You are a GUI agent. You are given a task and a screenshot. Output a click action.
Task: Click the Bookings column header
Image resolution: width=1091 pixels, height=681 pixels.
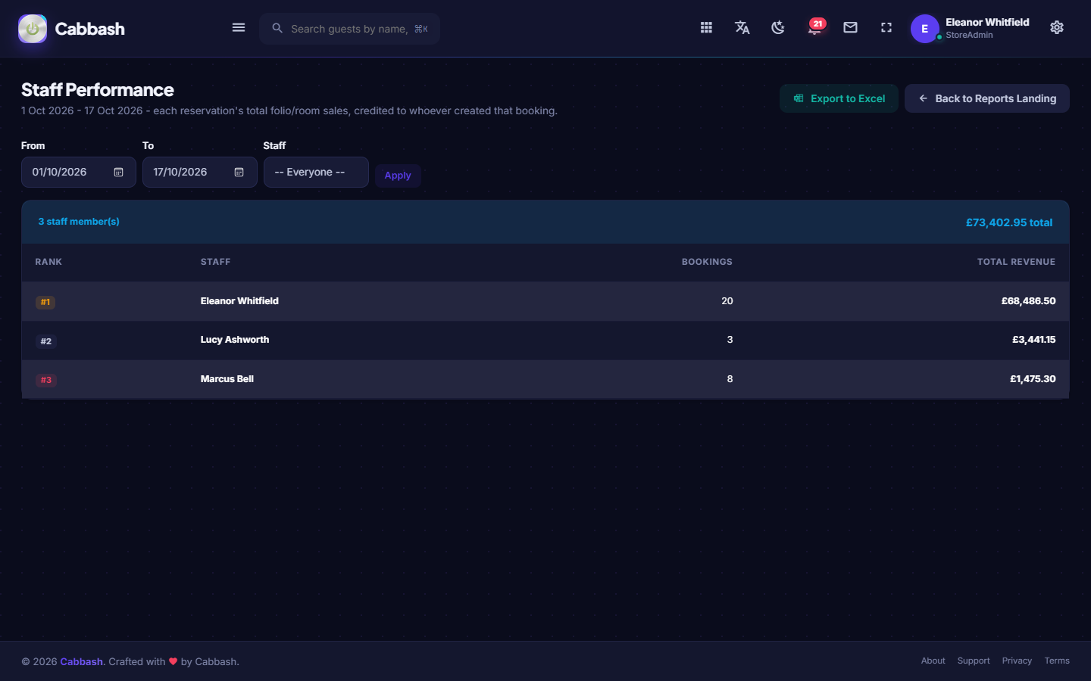coord(707,262)
